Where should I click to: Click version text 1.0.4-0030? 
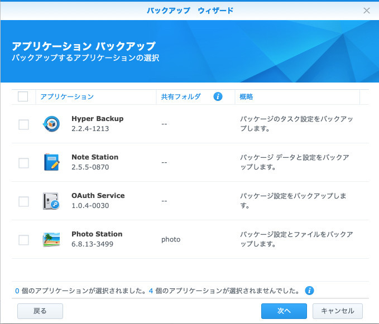click(x=90, y=206)
